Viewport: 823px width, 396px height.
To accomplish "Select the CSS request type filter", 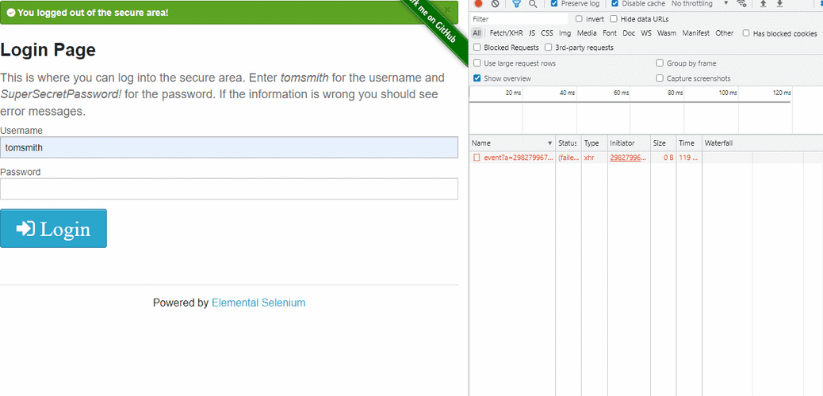I will tap(547, 33).
